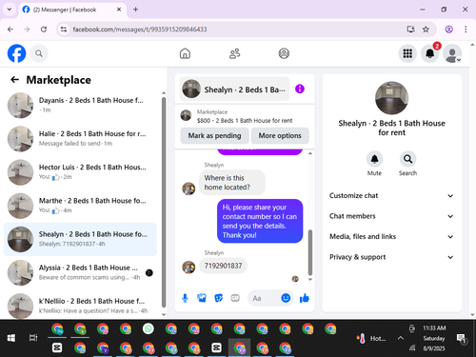
Task: Expand Privacy & support section
Action: [391, 257]
